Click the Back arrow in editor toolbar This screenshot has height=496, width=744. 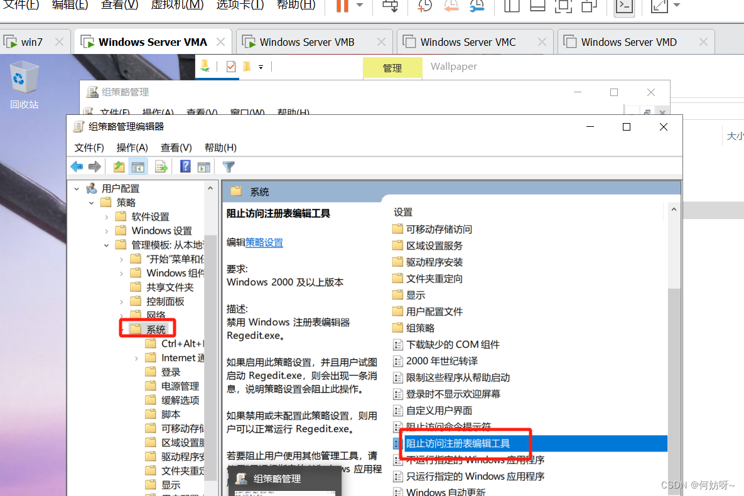77,166
